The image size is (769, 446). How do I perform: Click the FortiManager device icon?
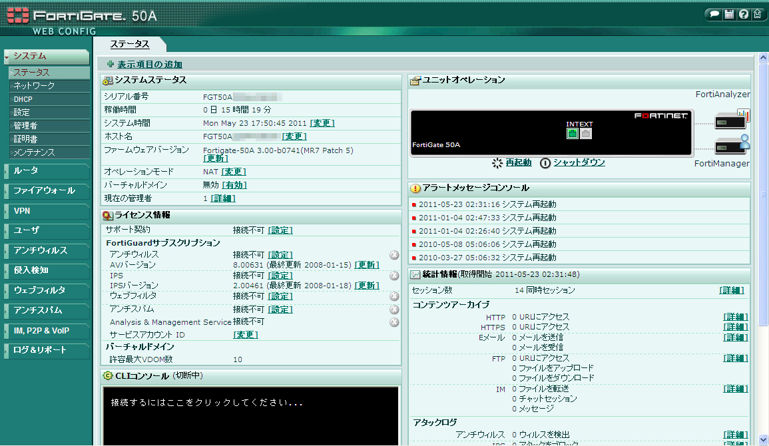[732, 144]
